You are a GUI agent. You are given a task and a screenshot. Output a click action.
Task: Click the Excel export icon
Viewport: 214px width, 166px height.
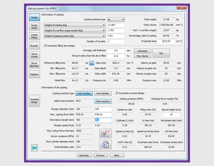pos(105,145)
